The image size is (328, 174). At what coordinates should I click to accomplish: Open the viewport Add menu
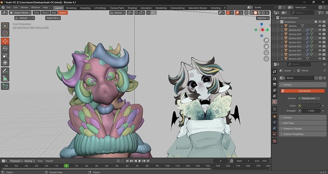coord(54,13)
